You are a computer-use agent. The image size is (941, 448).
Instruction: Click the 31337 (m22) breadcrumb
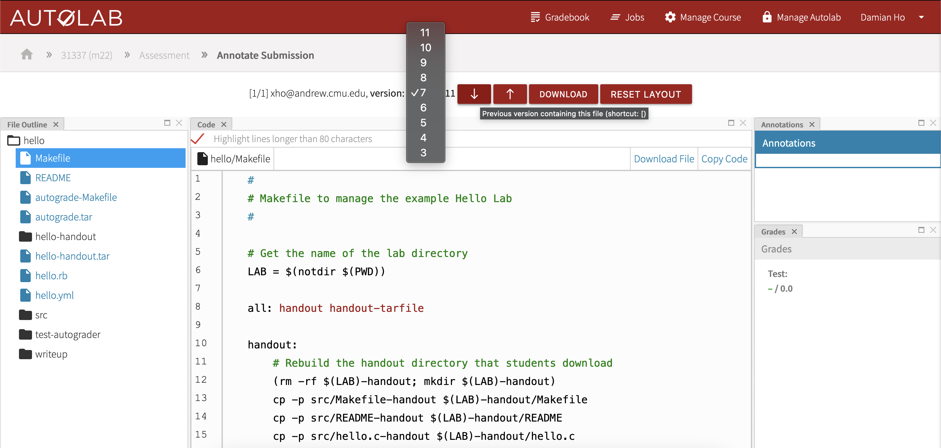click(x=87, y=55)
